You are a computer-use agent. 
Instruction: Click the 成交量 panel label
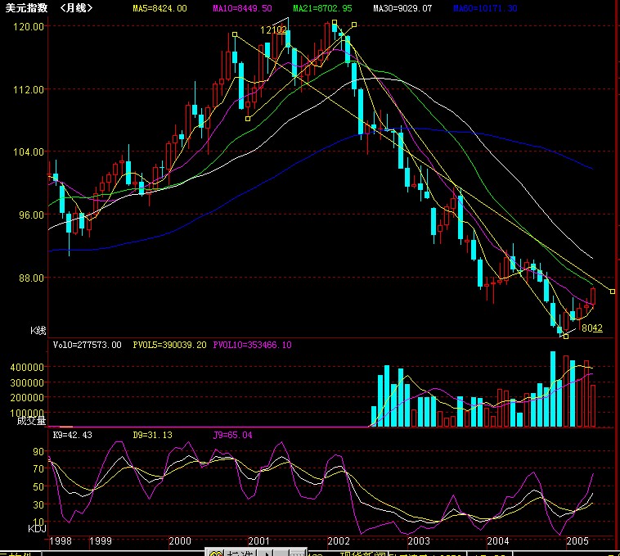click(x=31, y=421)
